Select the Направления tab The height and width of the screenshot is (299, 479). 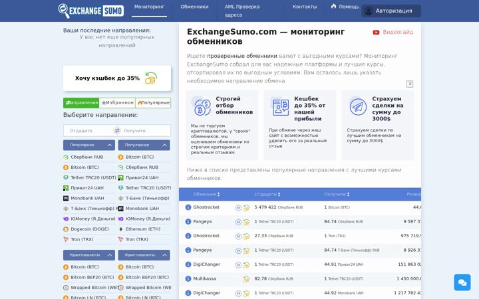coord(81,103)
